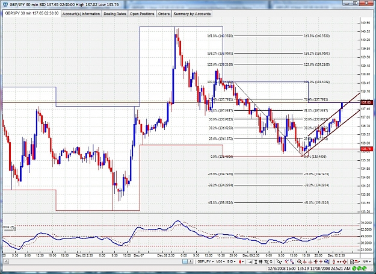Viewport: 376px width, 274px height.
Task: Click the arrow-to-bar shift chart icon
Action: coord(251,262)
